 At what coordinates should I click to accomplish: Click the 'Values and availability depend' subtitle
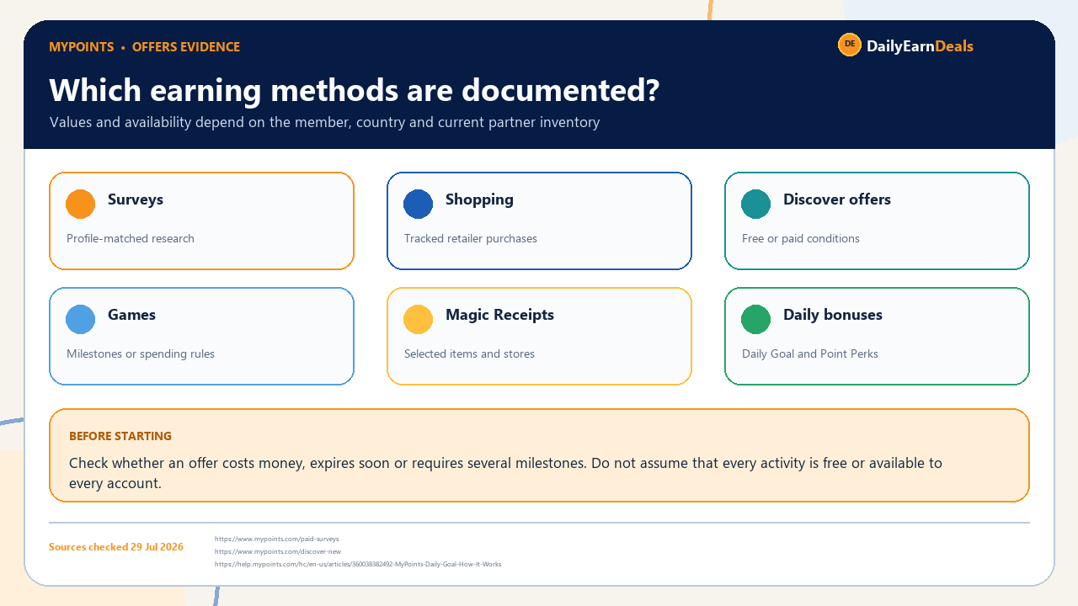[324, 123]
